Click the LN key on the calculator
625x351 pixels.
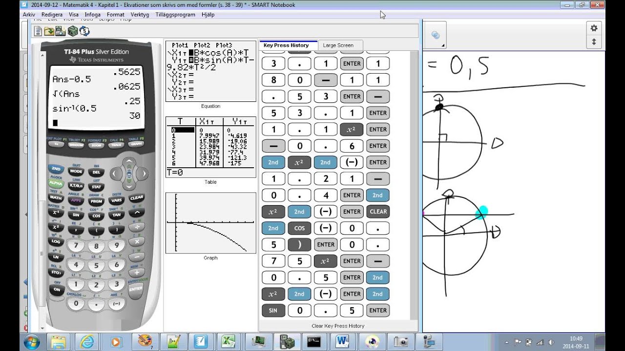pos(56,257)
